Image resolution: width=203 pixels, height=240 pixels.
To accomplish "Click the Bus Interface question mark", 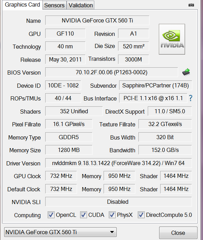I will tap(191, 98).
